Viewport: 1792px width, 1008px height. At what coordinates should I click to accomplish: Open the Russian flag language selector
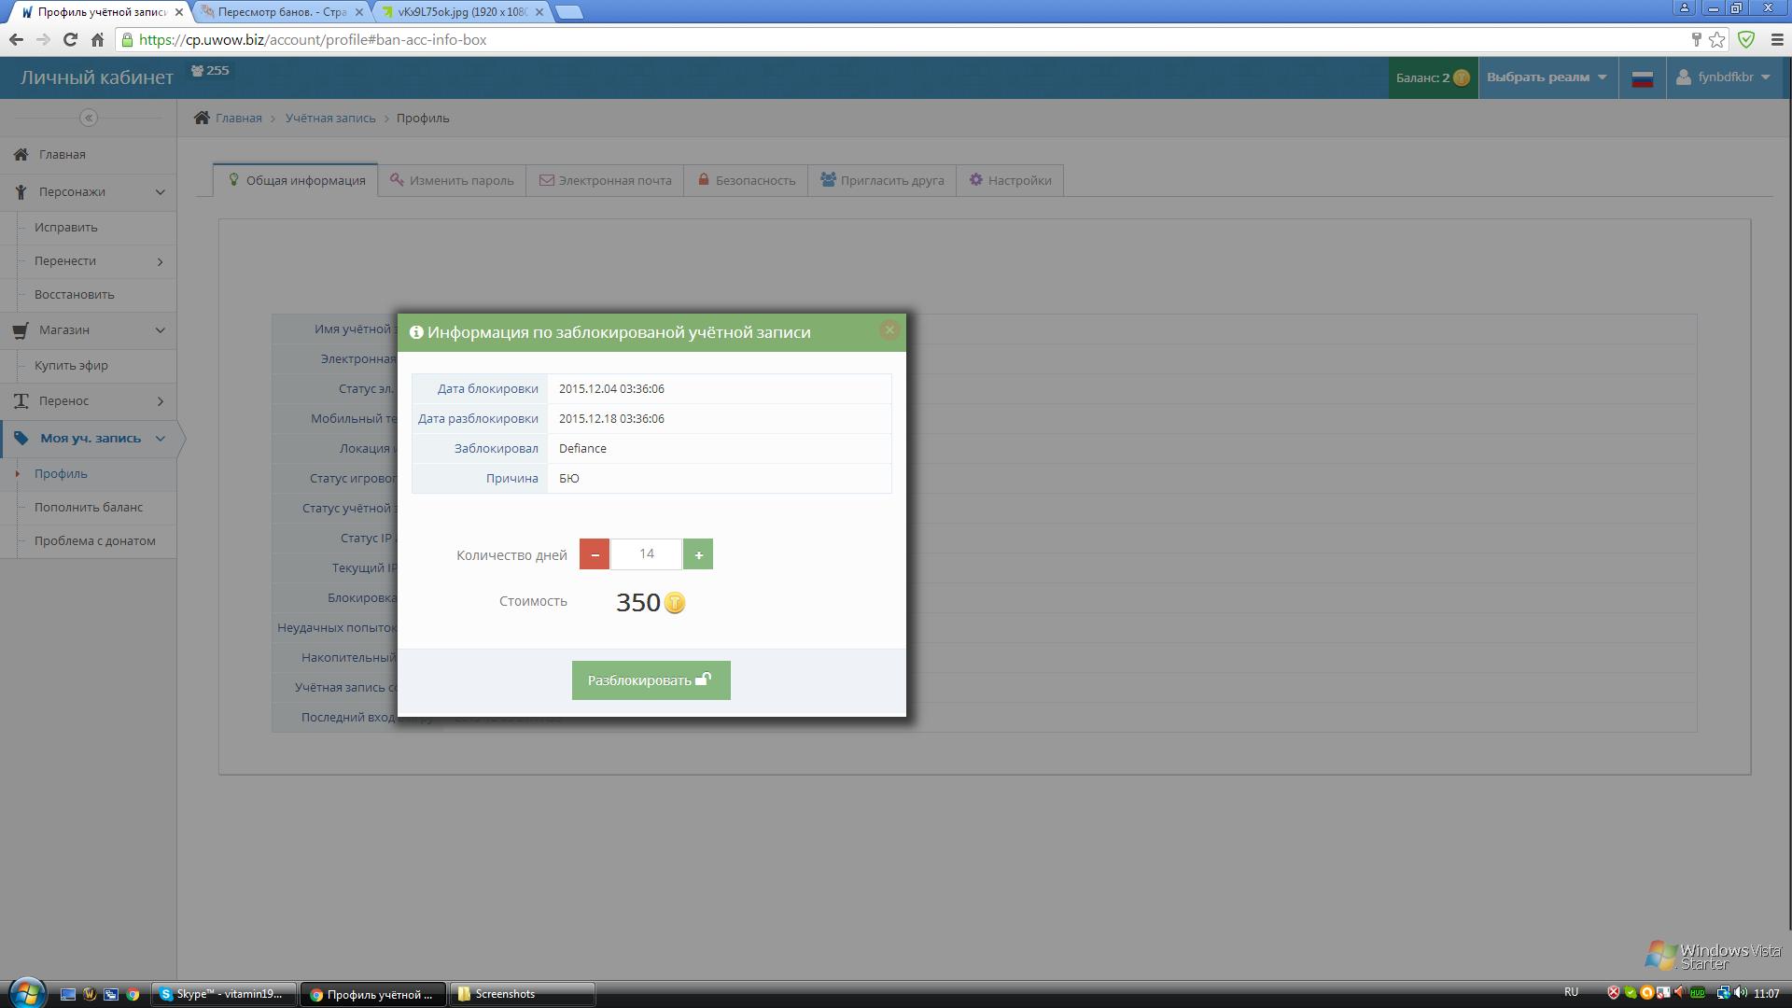[1642, 78]
